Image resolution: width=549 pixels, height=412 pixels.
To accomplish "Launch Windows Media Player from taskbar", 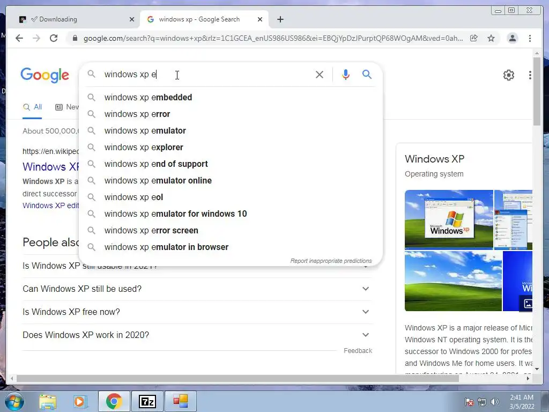I will click(80, 401).
